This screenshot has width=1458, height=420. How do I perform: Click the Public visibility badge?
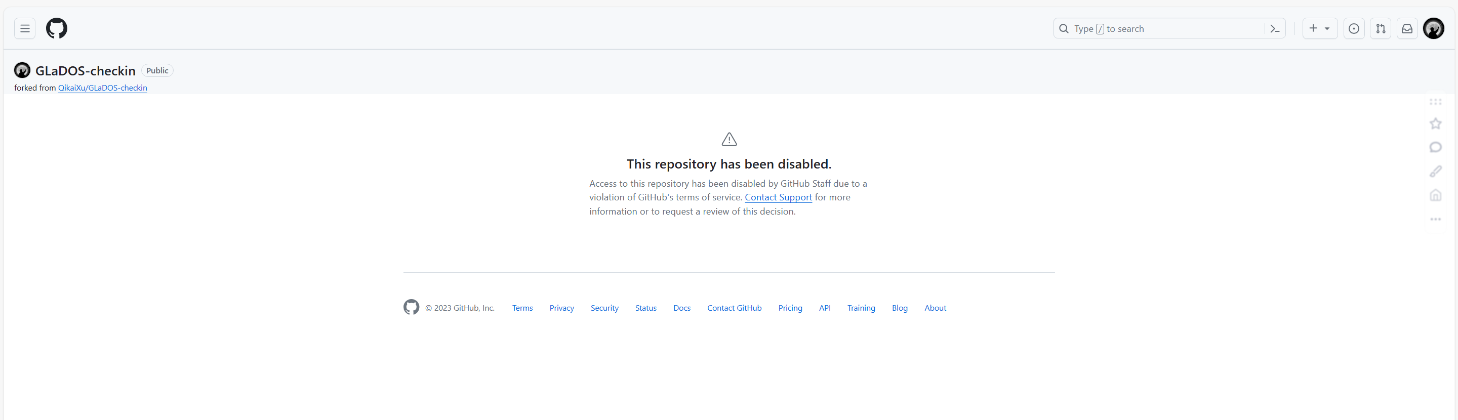pos(157,71)
